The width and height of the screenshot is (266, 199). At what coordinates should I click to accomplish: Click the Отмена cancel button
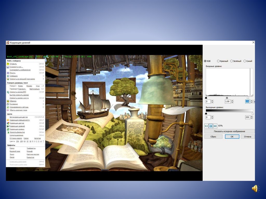[x=248, y=137]
